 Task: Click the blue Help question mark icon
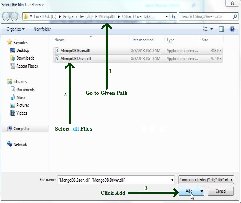click(x=232, y=29)
